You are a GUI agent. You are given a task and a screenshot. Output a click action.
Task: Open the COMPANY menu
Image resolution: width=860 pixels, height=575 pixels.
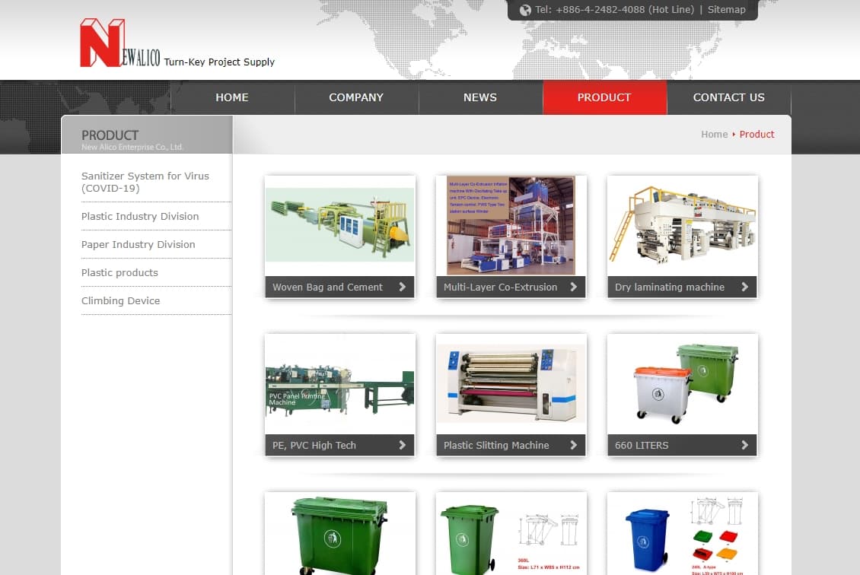click(356, 97)
